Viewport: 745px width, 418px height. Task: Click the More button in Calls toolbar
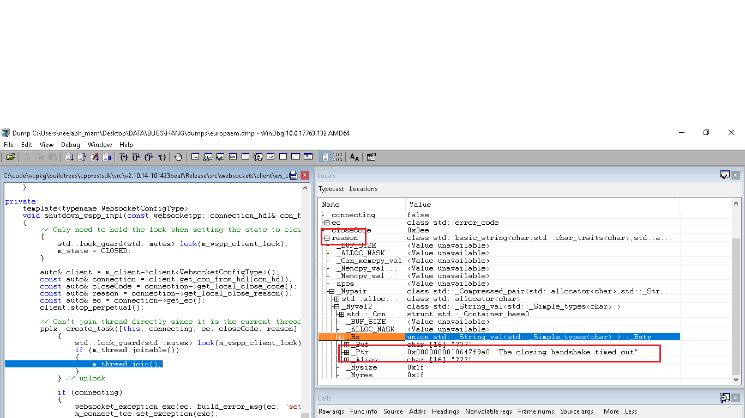pos(611,411)
